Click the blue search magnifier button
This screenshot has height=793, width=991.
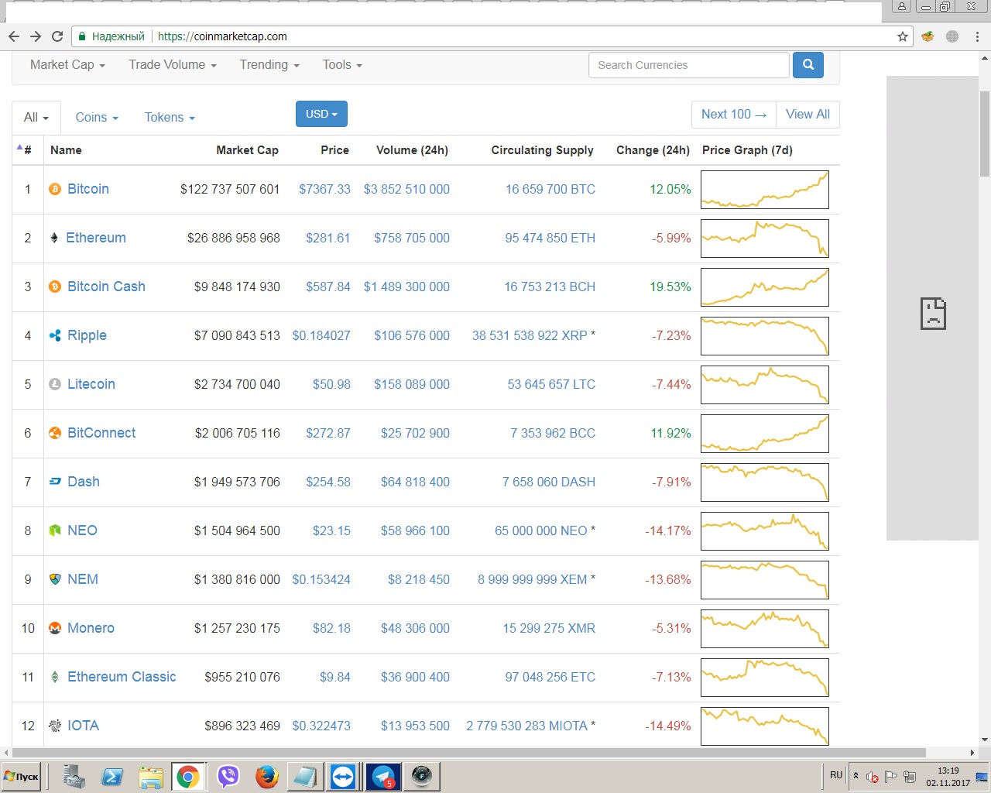[x=808, y=65]
